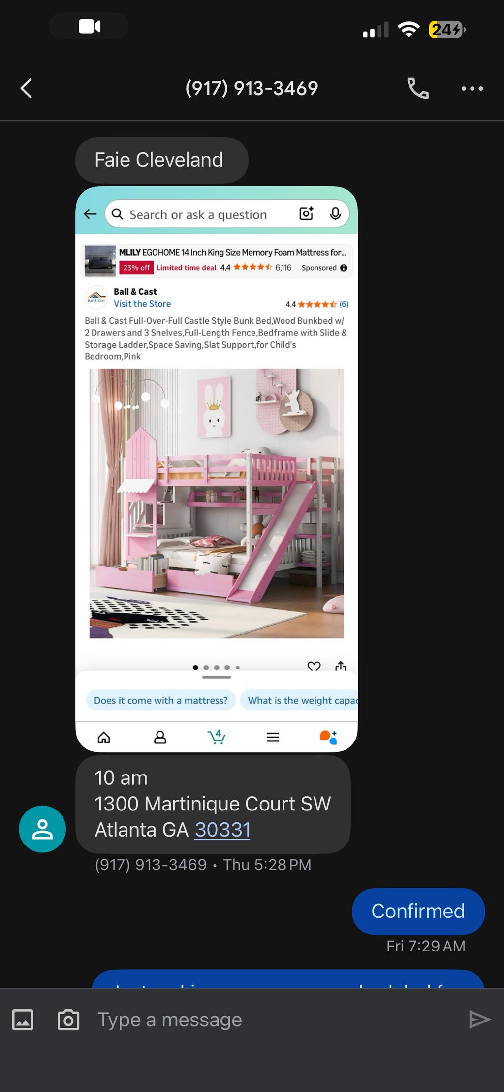Tap the video camera status indicator

89,26
